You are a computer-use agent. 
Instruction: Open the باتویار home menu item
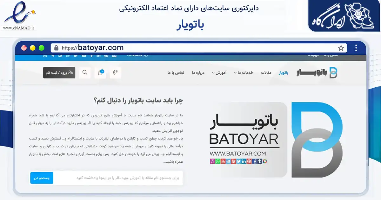pyautogui.click(x=284, y=73)
